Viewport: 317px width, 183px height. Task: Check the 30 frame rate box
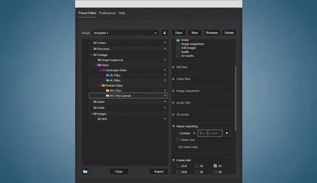[196, 172]
